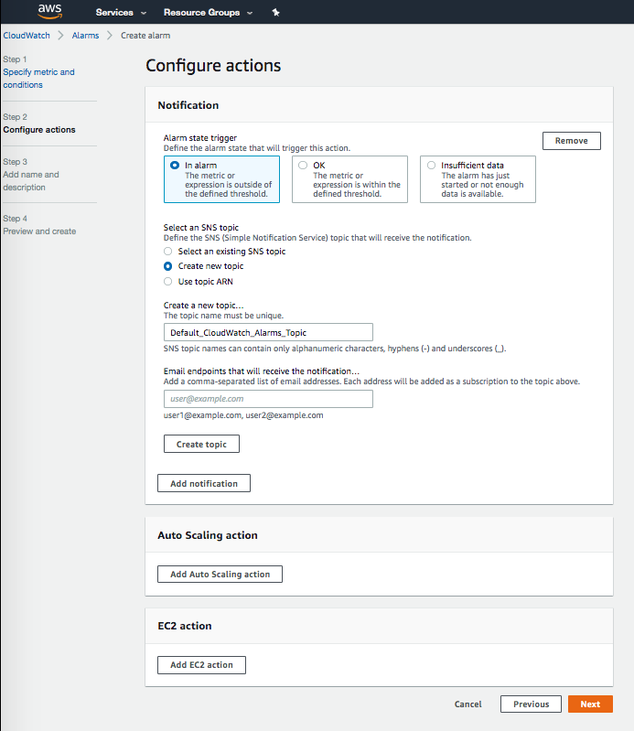Image resolution: width=634 pixels, height=731 pixels.
Task: Focus the email endpoints input field
Action: [268, 399]
